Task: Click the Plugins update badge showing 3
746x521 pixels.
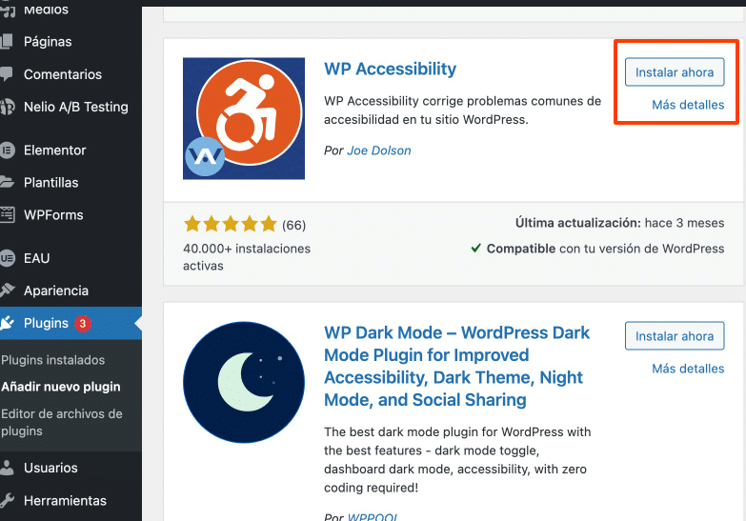Action: 82,324
